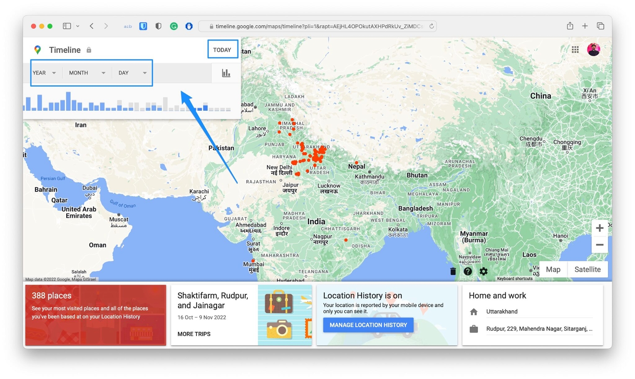Open the MONTH dropdown

coord(87,73)
